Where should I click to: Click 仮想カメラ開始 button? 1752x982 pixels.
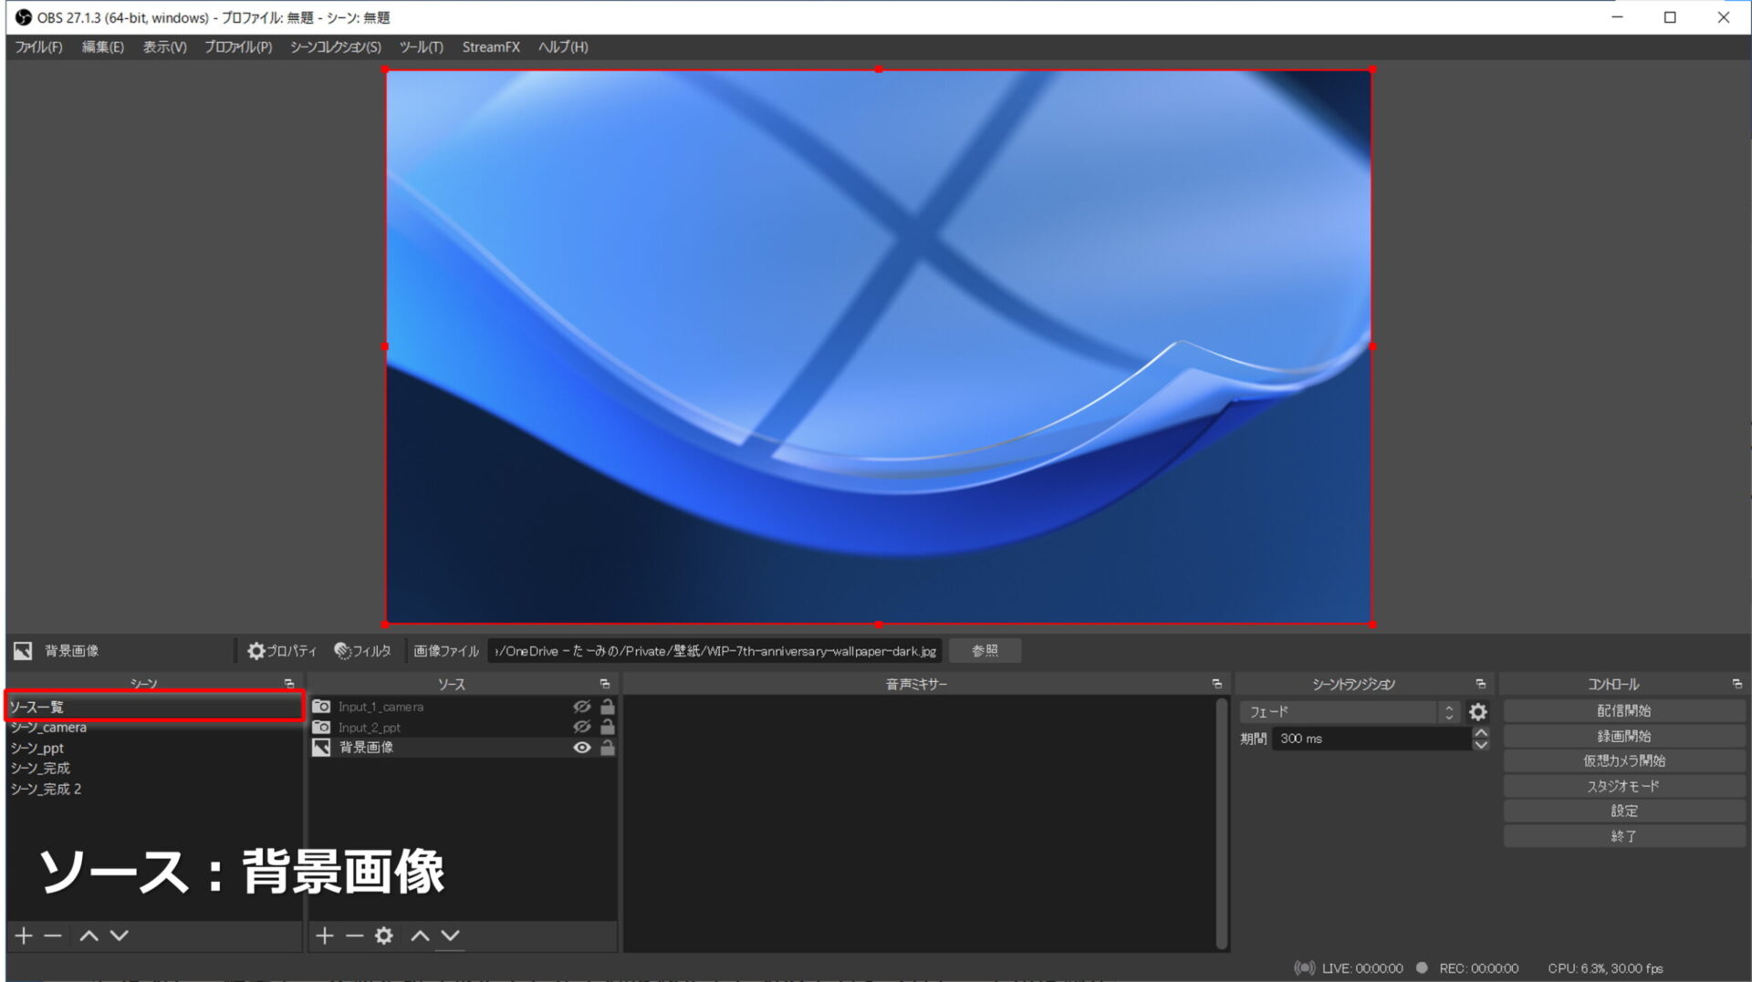[1623, 760]
